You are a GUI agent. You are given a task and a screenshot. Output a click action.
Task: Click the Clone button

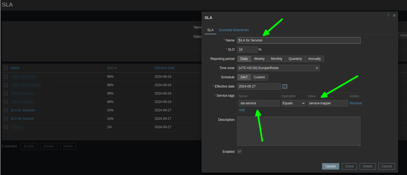[349, 166]
